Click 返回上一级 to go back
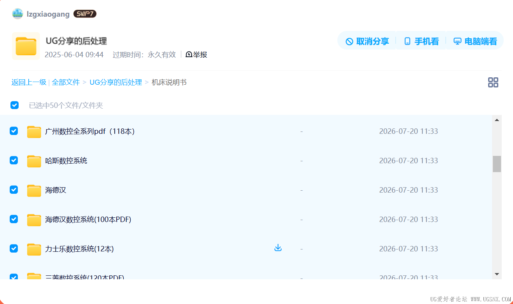This screenshot has width=513, height=304. [x=29, y=82]
